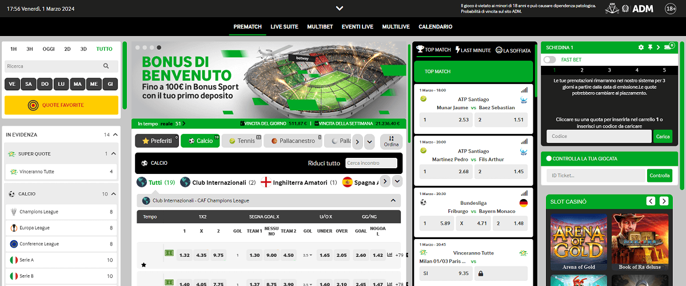
Task: Click the smiley icon on La Soffiata tab
Action: click(498, 50)
